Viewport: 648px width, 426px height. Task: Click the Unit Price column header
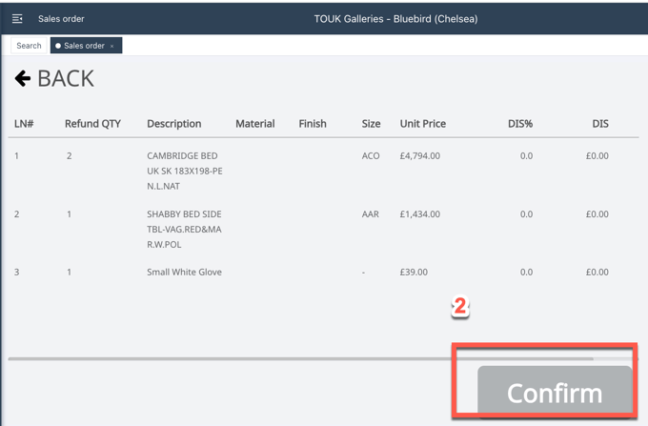click(x=422, y=124)
